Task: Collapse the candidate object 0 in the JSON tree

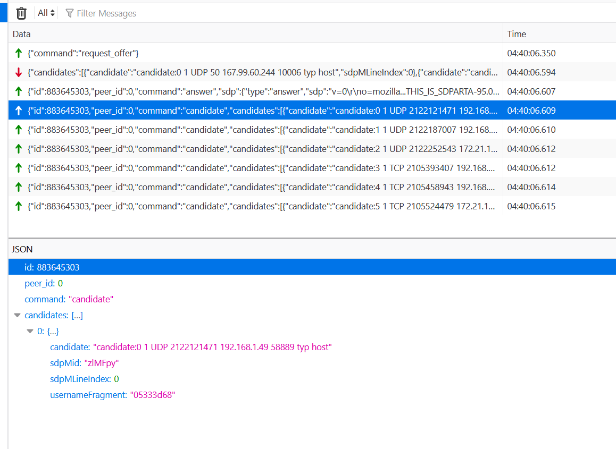Action: [30, 331]
